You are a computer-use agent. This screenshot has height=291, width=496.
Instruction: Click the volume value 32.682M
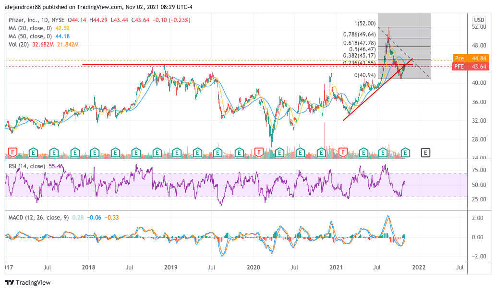[x=43, y=45]
